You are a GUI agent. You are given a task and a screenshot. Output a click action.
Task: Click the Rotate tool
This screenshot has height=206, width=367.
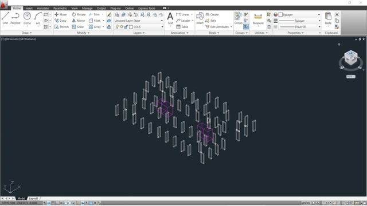(x=79, y=14)
